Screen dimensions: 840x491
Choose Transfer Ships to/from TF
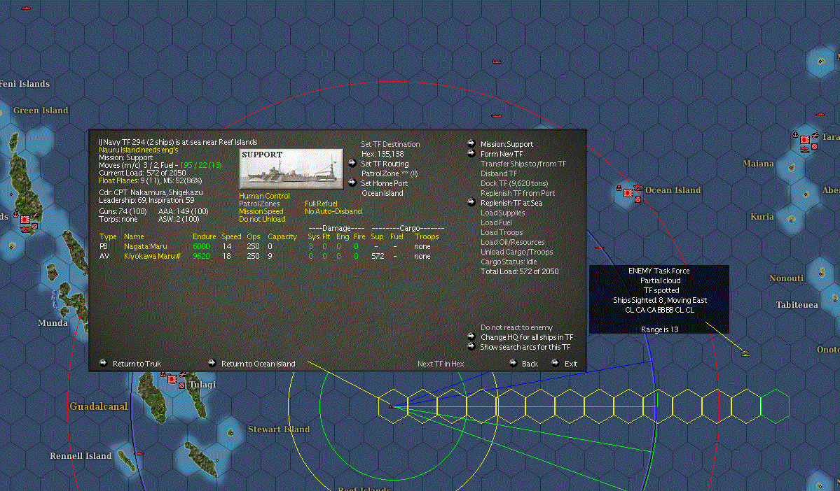point(523,164)
